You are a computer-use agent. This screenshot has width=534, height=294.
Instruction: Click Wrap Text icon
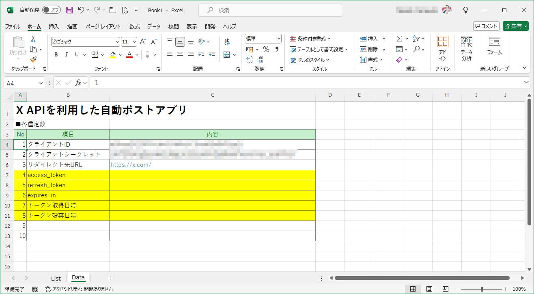(227, 41)
